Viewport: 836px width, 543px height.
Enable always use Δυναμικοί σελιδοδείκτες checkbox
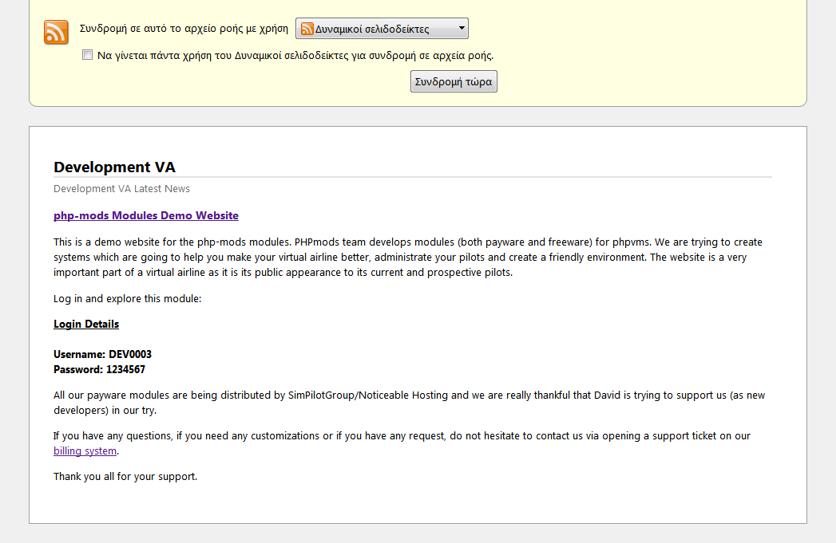click(x=88, y=55)
